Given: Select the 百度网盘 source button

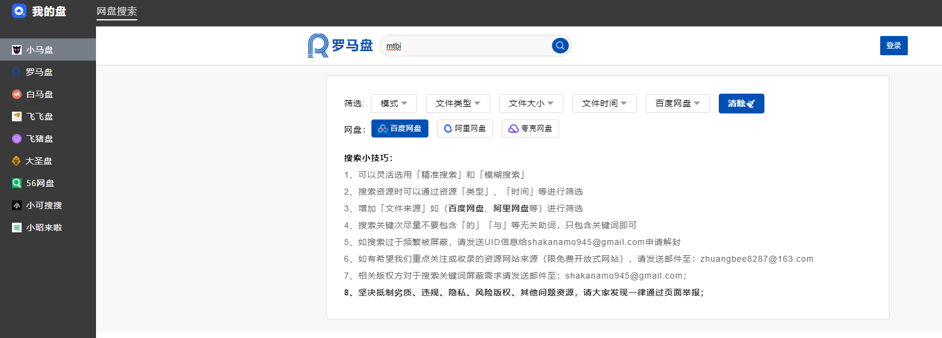Looking at the screenshot, I should [400, 128].
